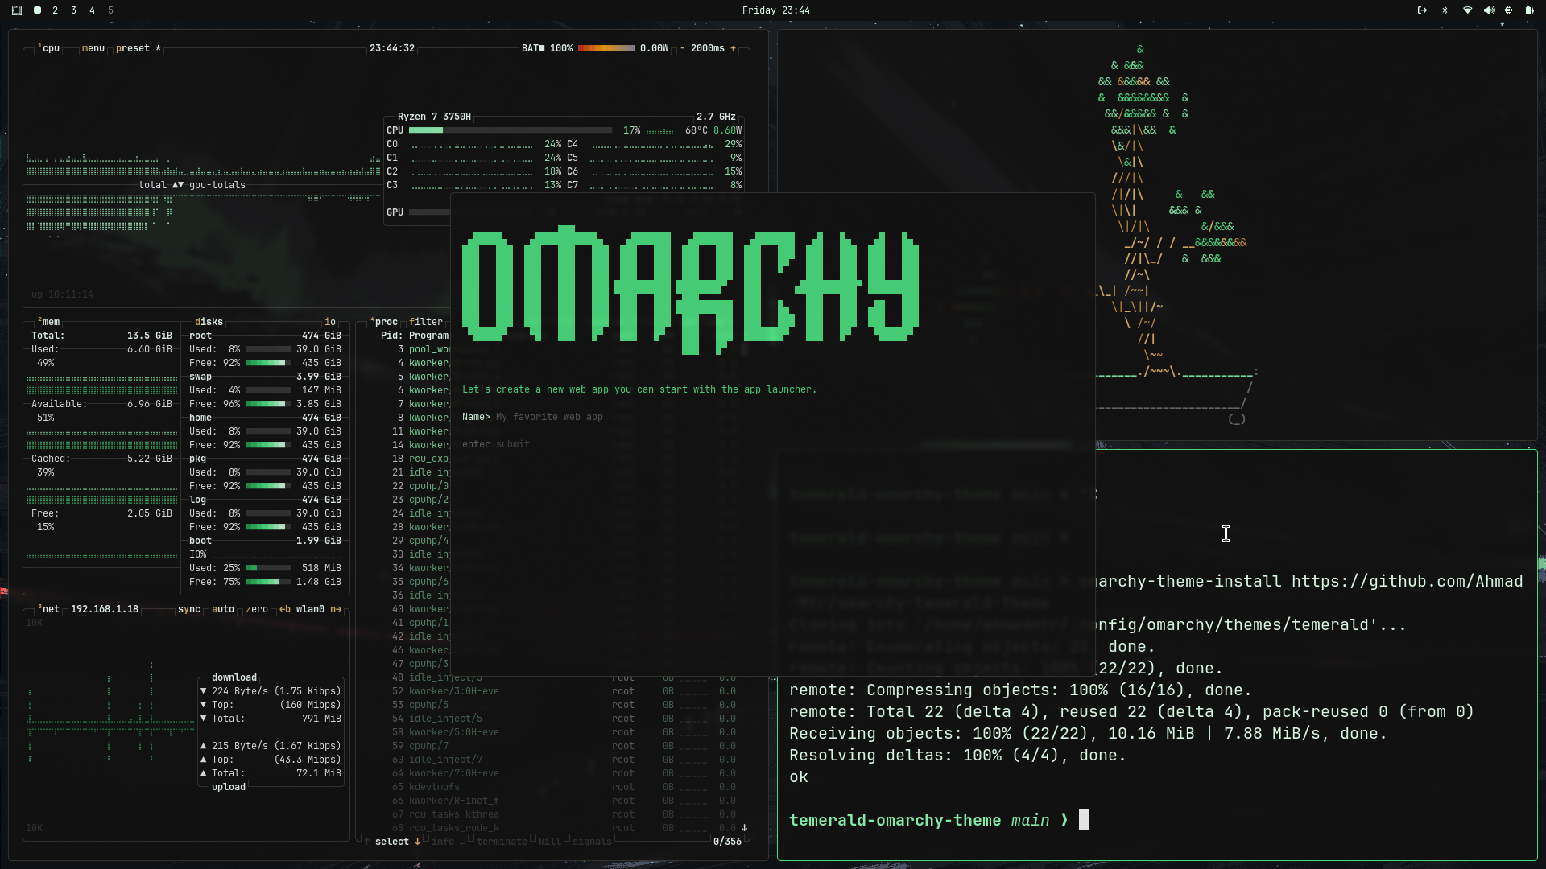
Task: Click the enter submit button in the dialog
Action: 496,443
